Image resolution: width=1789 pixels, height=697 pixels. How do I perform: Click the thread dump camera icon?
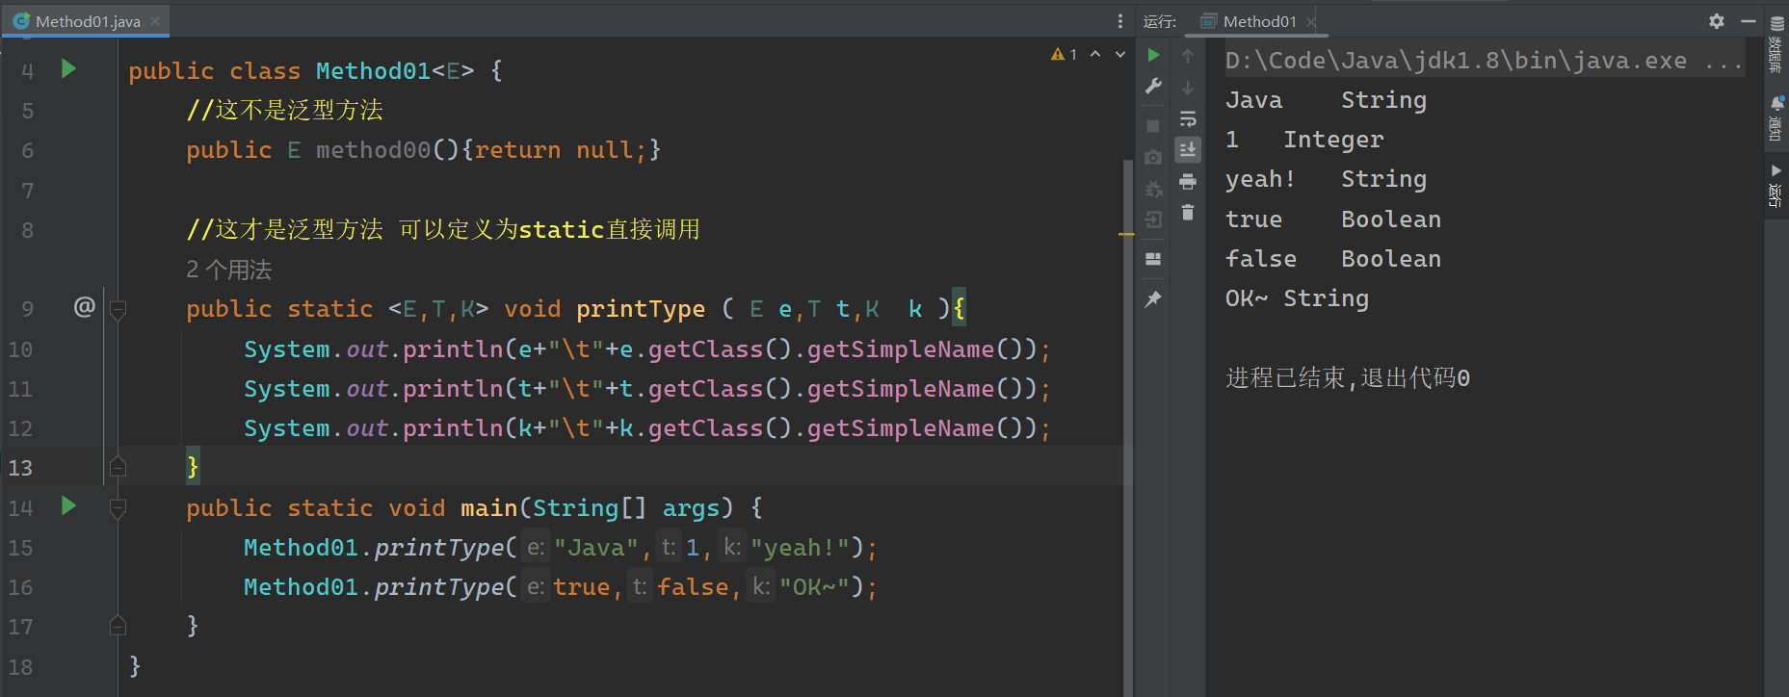tap(1153, 157)
